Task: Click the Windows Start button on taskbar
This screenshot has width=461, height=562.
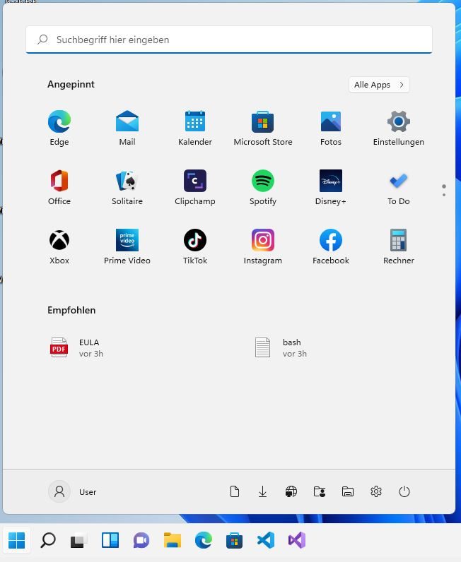Action: (x=16, y=540)
